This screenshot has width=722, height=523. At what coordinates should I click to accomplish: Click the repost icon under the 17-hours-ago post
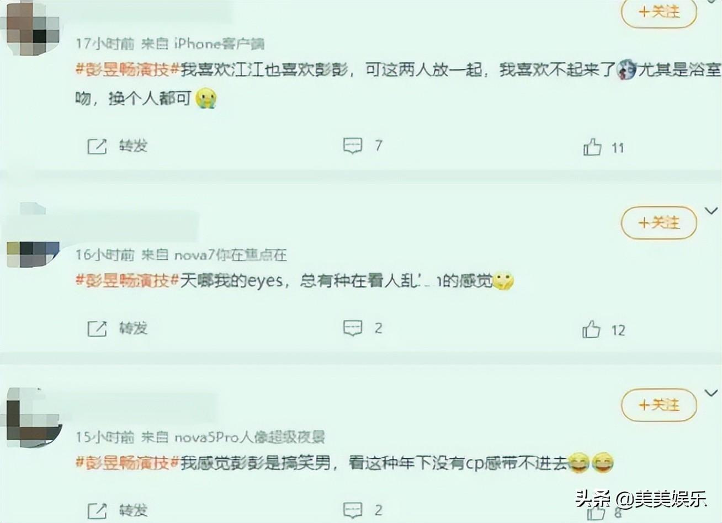pos(97,146)
